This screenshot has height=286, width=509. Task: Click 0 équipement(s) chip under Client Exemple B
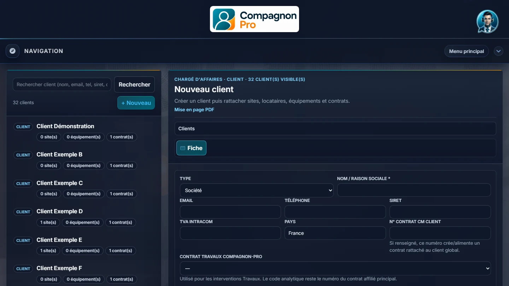[84, 166]
